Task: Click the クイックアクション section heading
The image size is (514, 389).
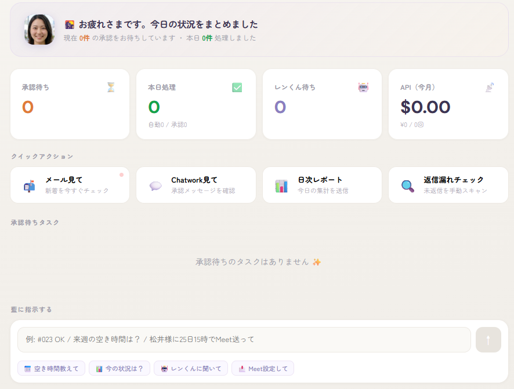Action: click(42, 157)
